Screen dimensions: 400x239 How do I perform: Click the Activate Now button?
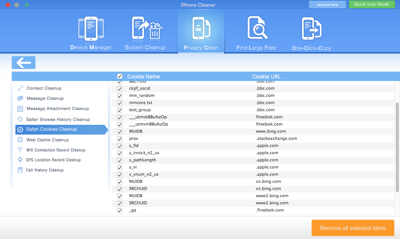click(327, 5)
